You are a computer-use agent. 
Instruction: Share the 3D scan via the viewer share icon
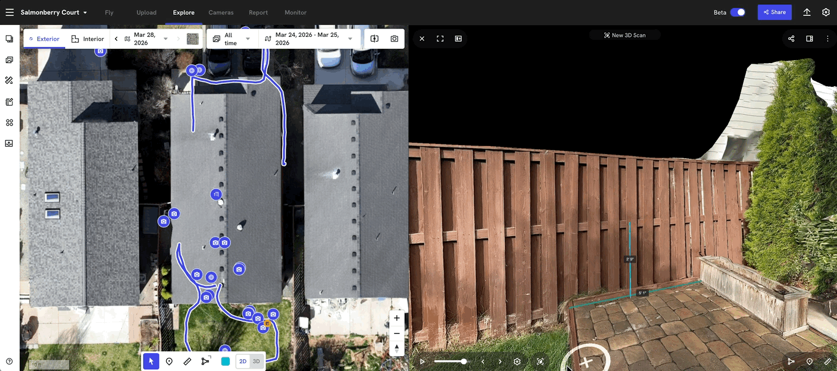(x=791, y=39)
